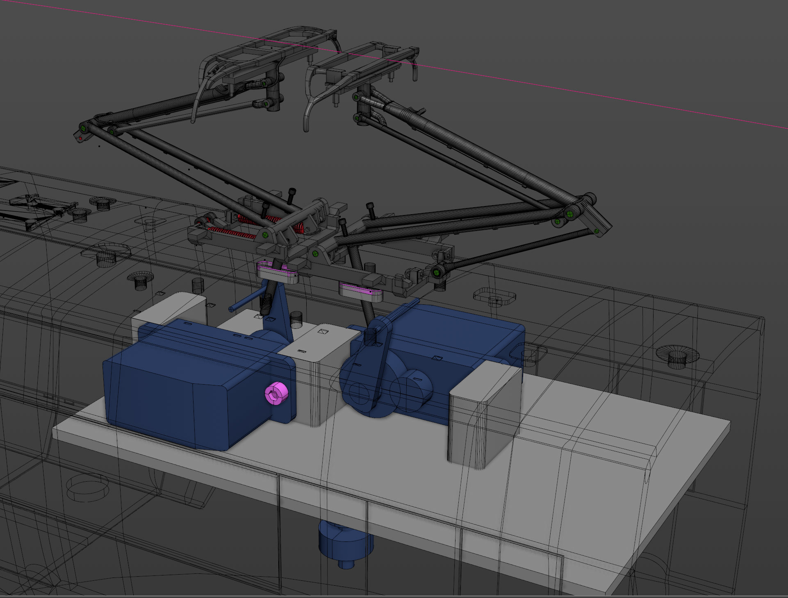Select the pink hex nut on left servo
The image size is (788, 598).
276,394
